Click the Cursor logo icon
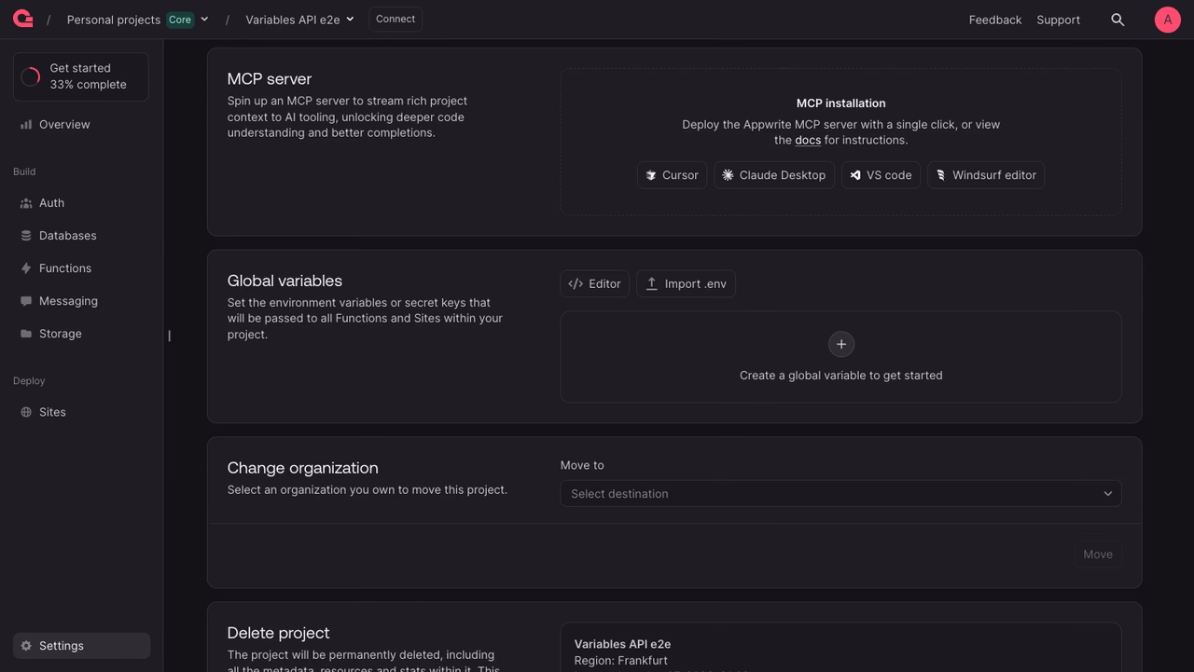This screenshot has height=672, width=1194. [651, 175]
